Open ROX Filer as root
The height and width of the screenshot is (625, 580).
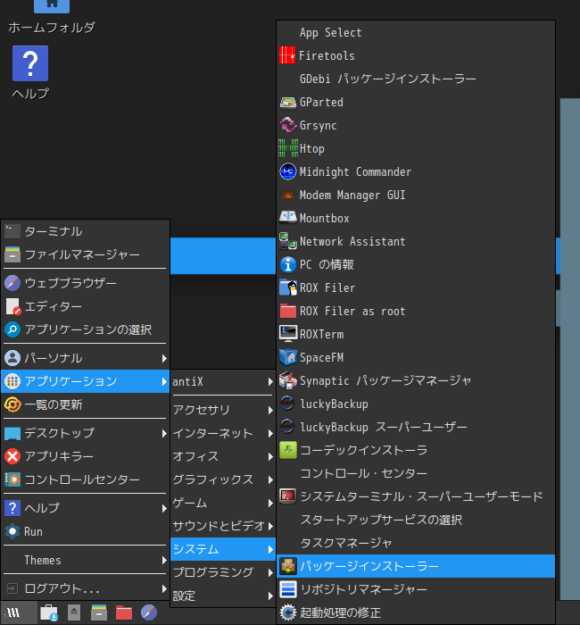[x=416, y=311]
